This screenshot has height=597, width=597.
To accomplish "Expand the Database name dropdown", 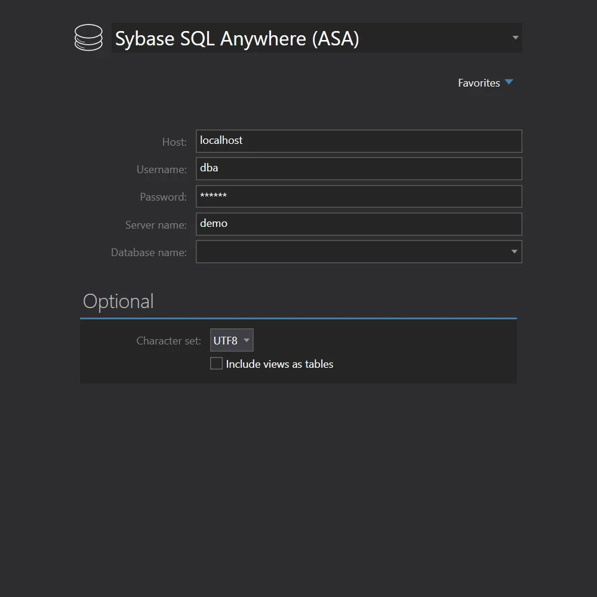I will [x=513, y=251].
